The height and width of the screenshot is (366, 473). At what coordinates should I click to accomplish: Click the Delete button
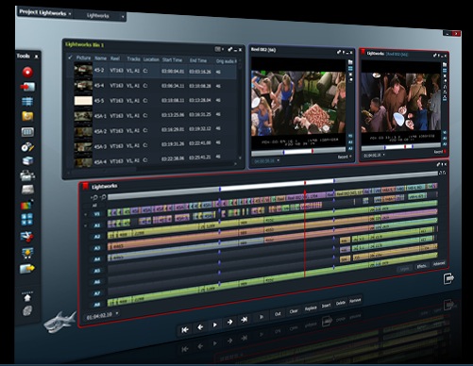341,303
